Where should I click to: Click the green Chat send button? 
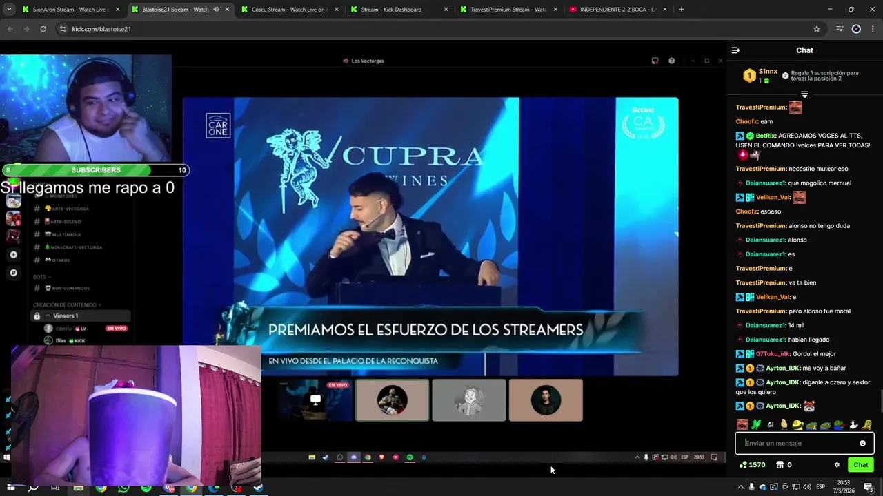860,465
